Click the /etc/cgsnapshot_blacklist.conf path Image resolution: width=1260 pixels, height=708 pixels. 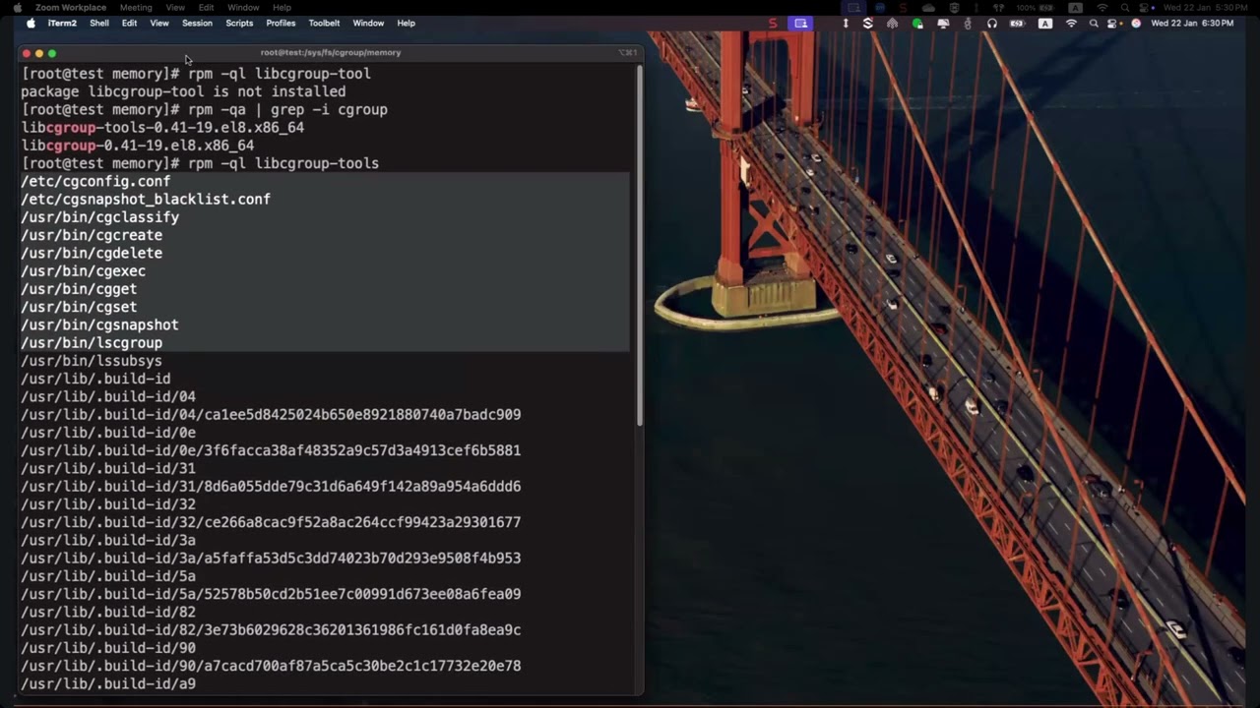146,200
